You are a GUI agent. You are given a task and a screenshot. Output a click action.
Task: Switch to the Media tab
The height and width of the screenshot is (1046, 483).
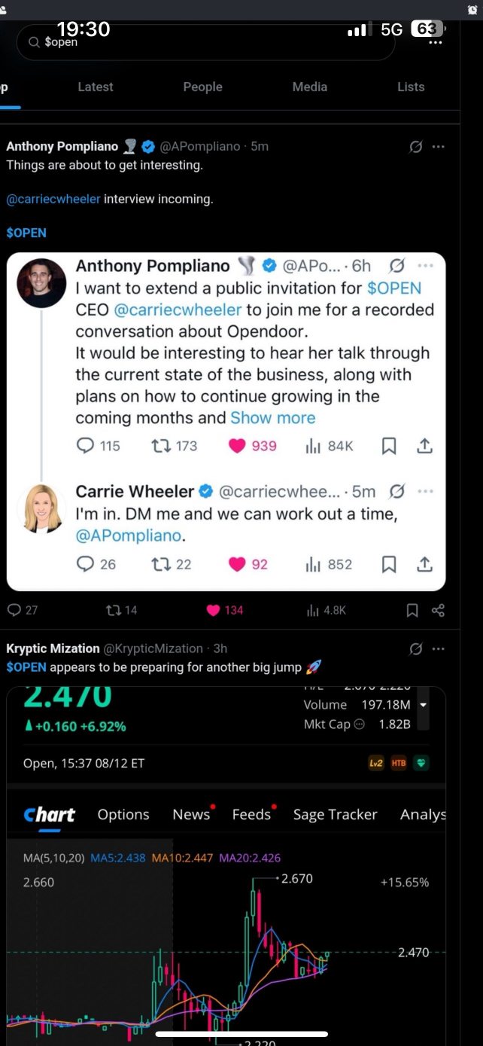[x=310, y=87]
